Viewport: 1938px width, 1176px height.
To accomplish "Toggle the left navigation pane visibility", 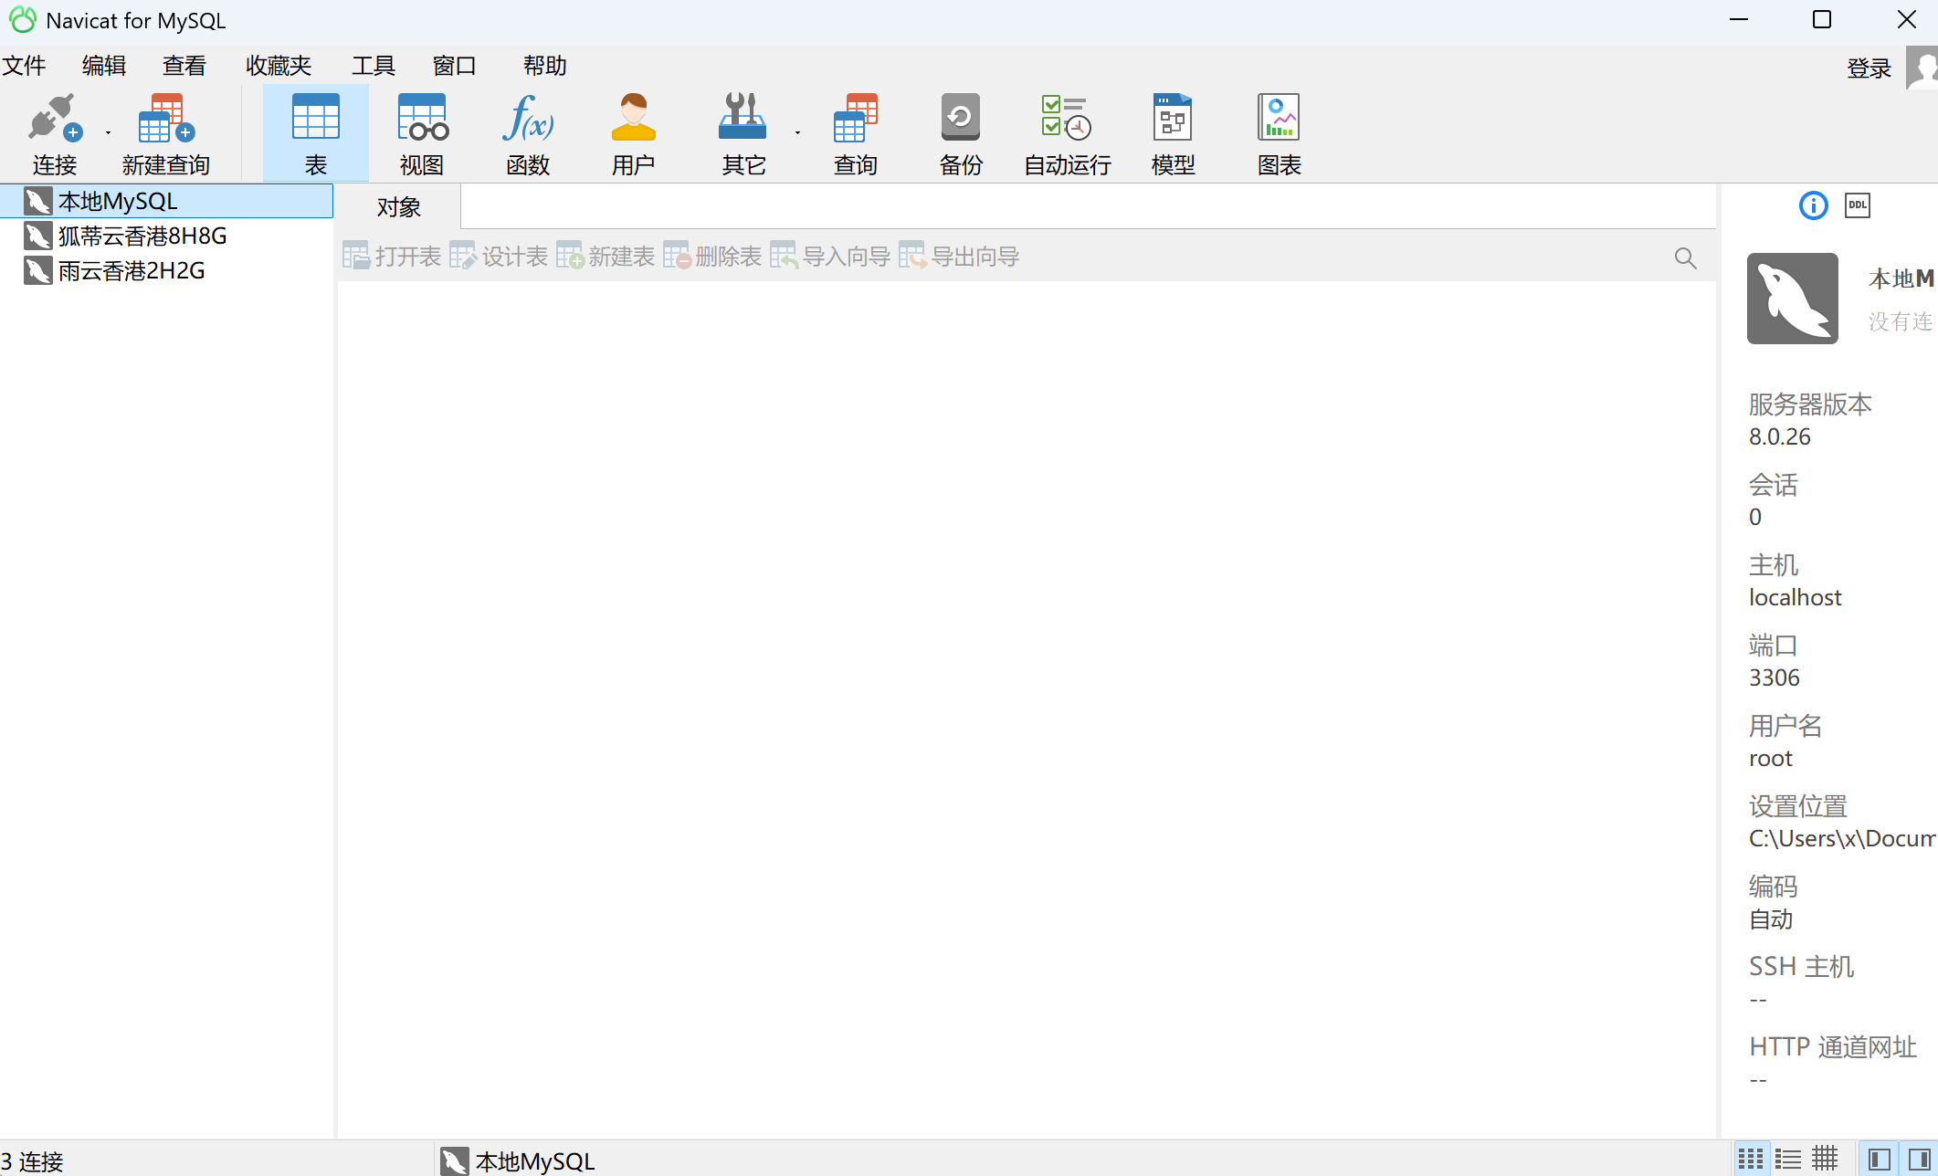I will pos(1879,1160).
